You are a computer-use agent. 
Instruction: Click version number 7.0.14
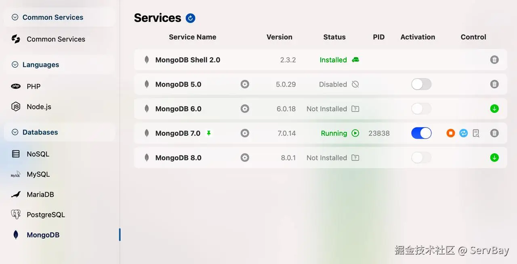(287, 133)
